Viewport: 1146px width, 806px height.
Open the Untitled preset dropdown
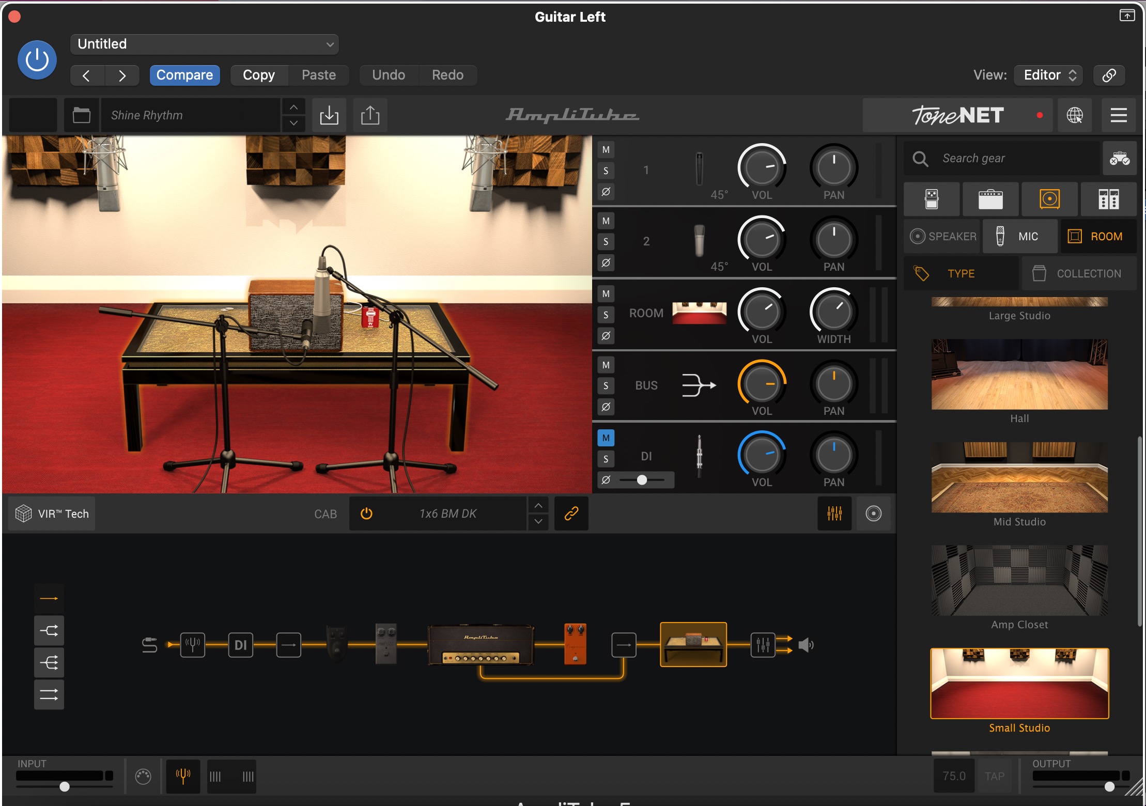(205, 44)
